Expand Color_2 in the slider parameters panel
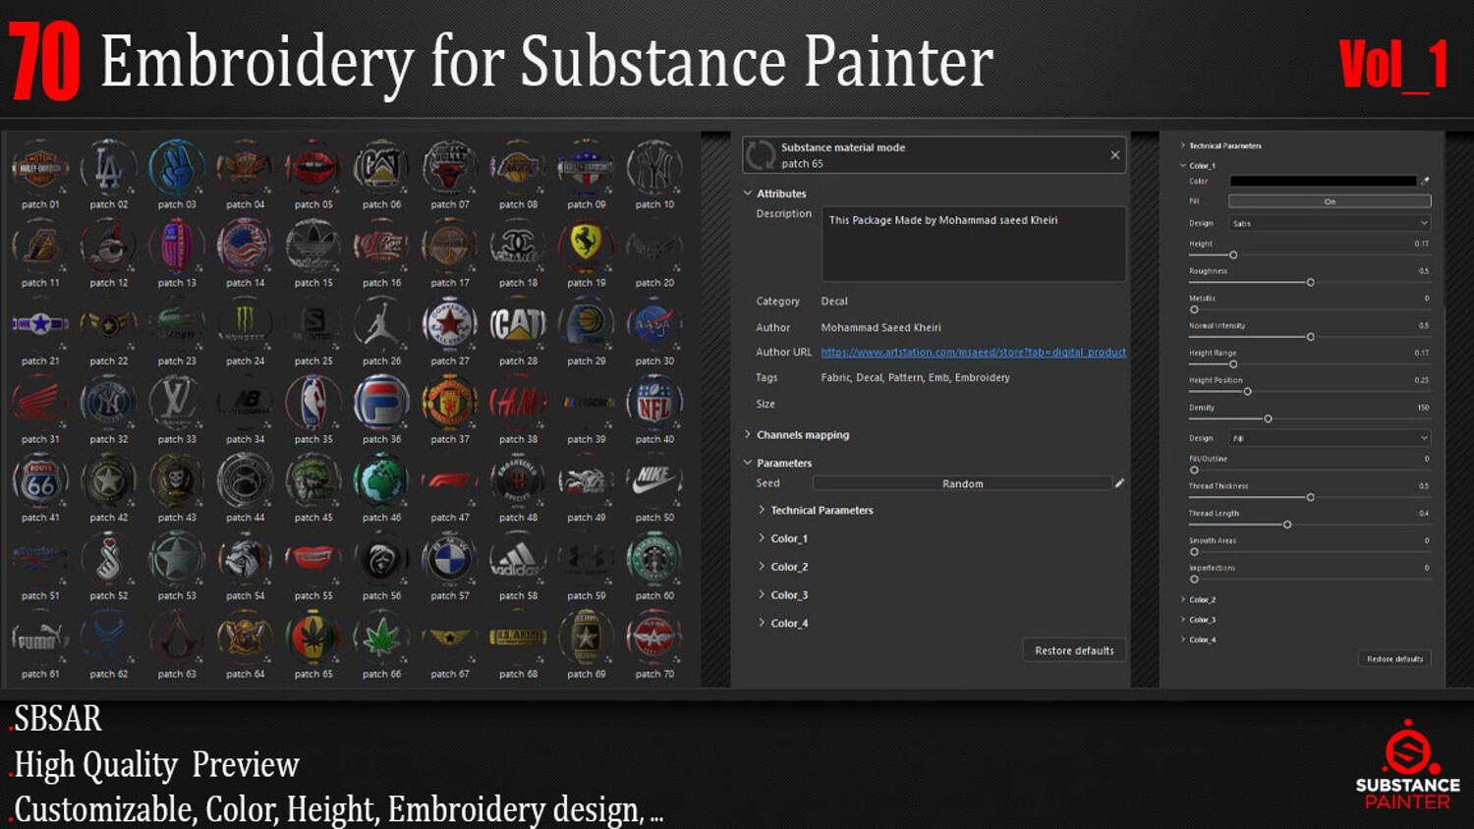The width and height of the screenshot is (1474, 829). (x=1183, y=599)
